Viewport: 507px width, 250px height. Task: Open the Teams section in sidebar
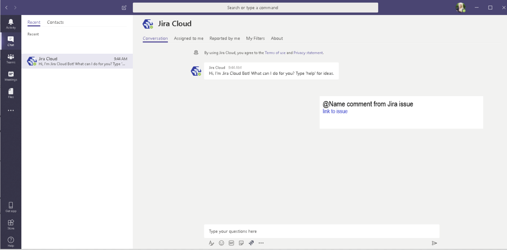(11, 59)
